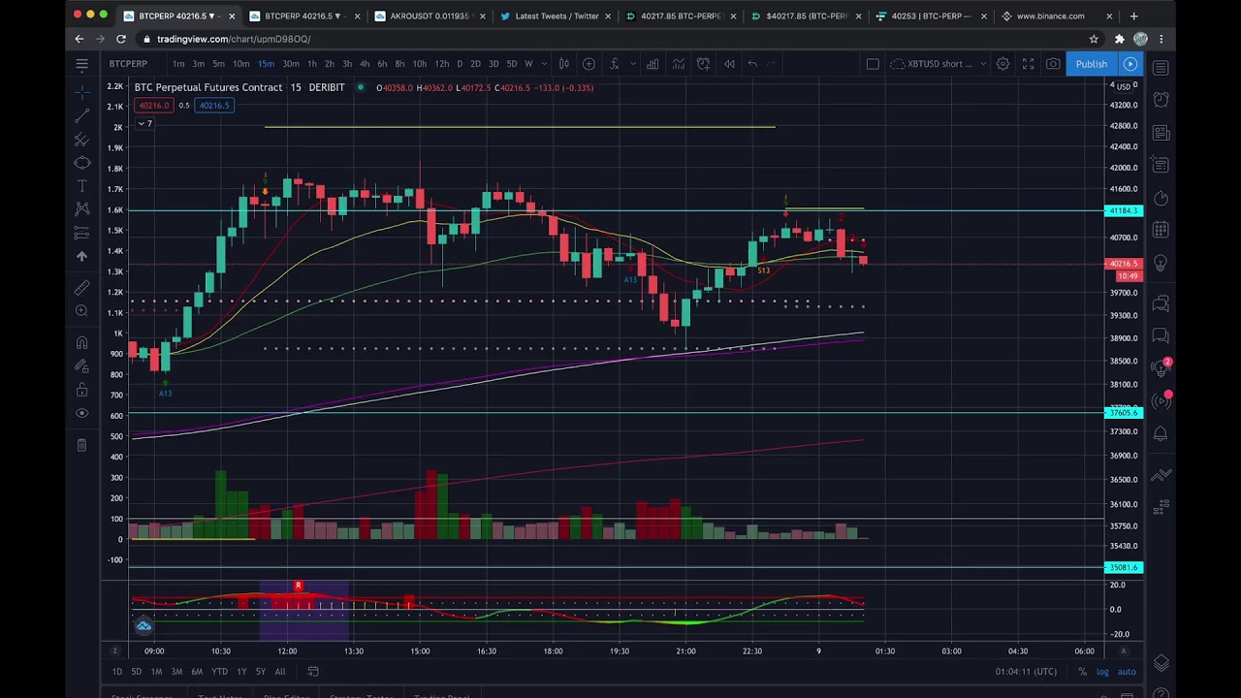
Task: Click the zoom in magnifier tool
Action: (81, 311)
